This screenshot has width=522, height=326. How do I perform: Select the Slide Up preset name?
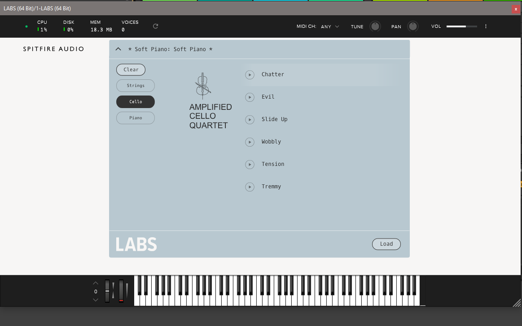pos(274,119)
